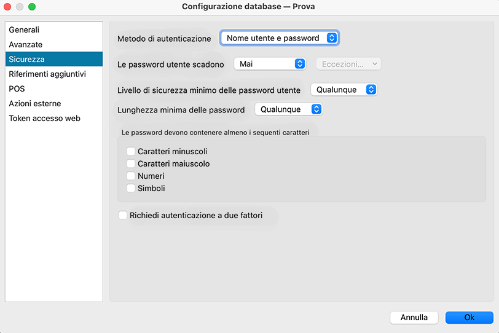Toggle the Numeri checkbox
Viewport: 499px width, 333px height.
pos(131,176)
